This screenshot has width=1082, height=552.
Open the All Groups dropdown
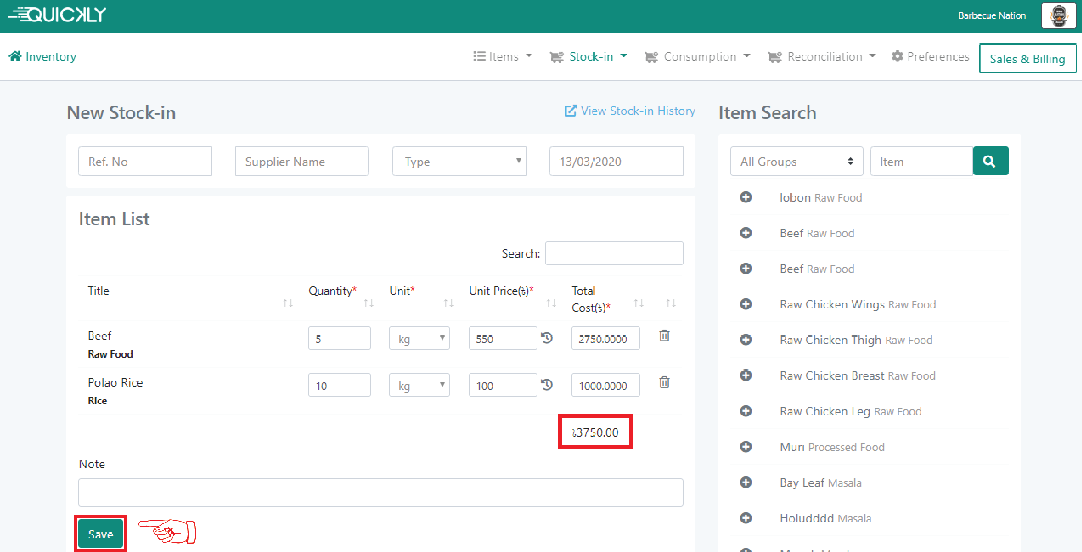point(796,161)
